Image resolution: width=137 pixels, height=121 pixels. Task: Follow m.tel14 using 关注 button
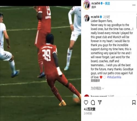(x=107, y=4)
